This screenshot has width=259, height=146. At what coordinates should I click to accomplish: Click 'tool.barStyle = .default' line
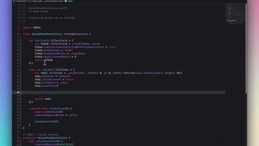point(52,76)
